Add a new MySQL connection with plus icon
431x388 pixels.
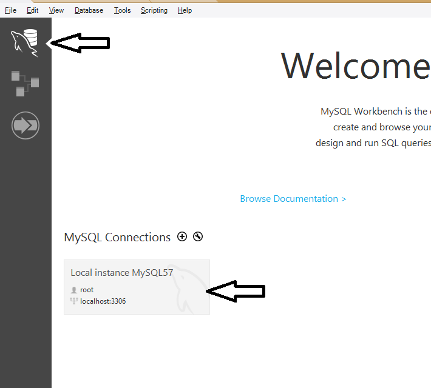pos(182,237)
